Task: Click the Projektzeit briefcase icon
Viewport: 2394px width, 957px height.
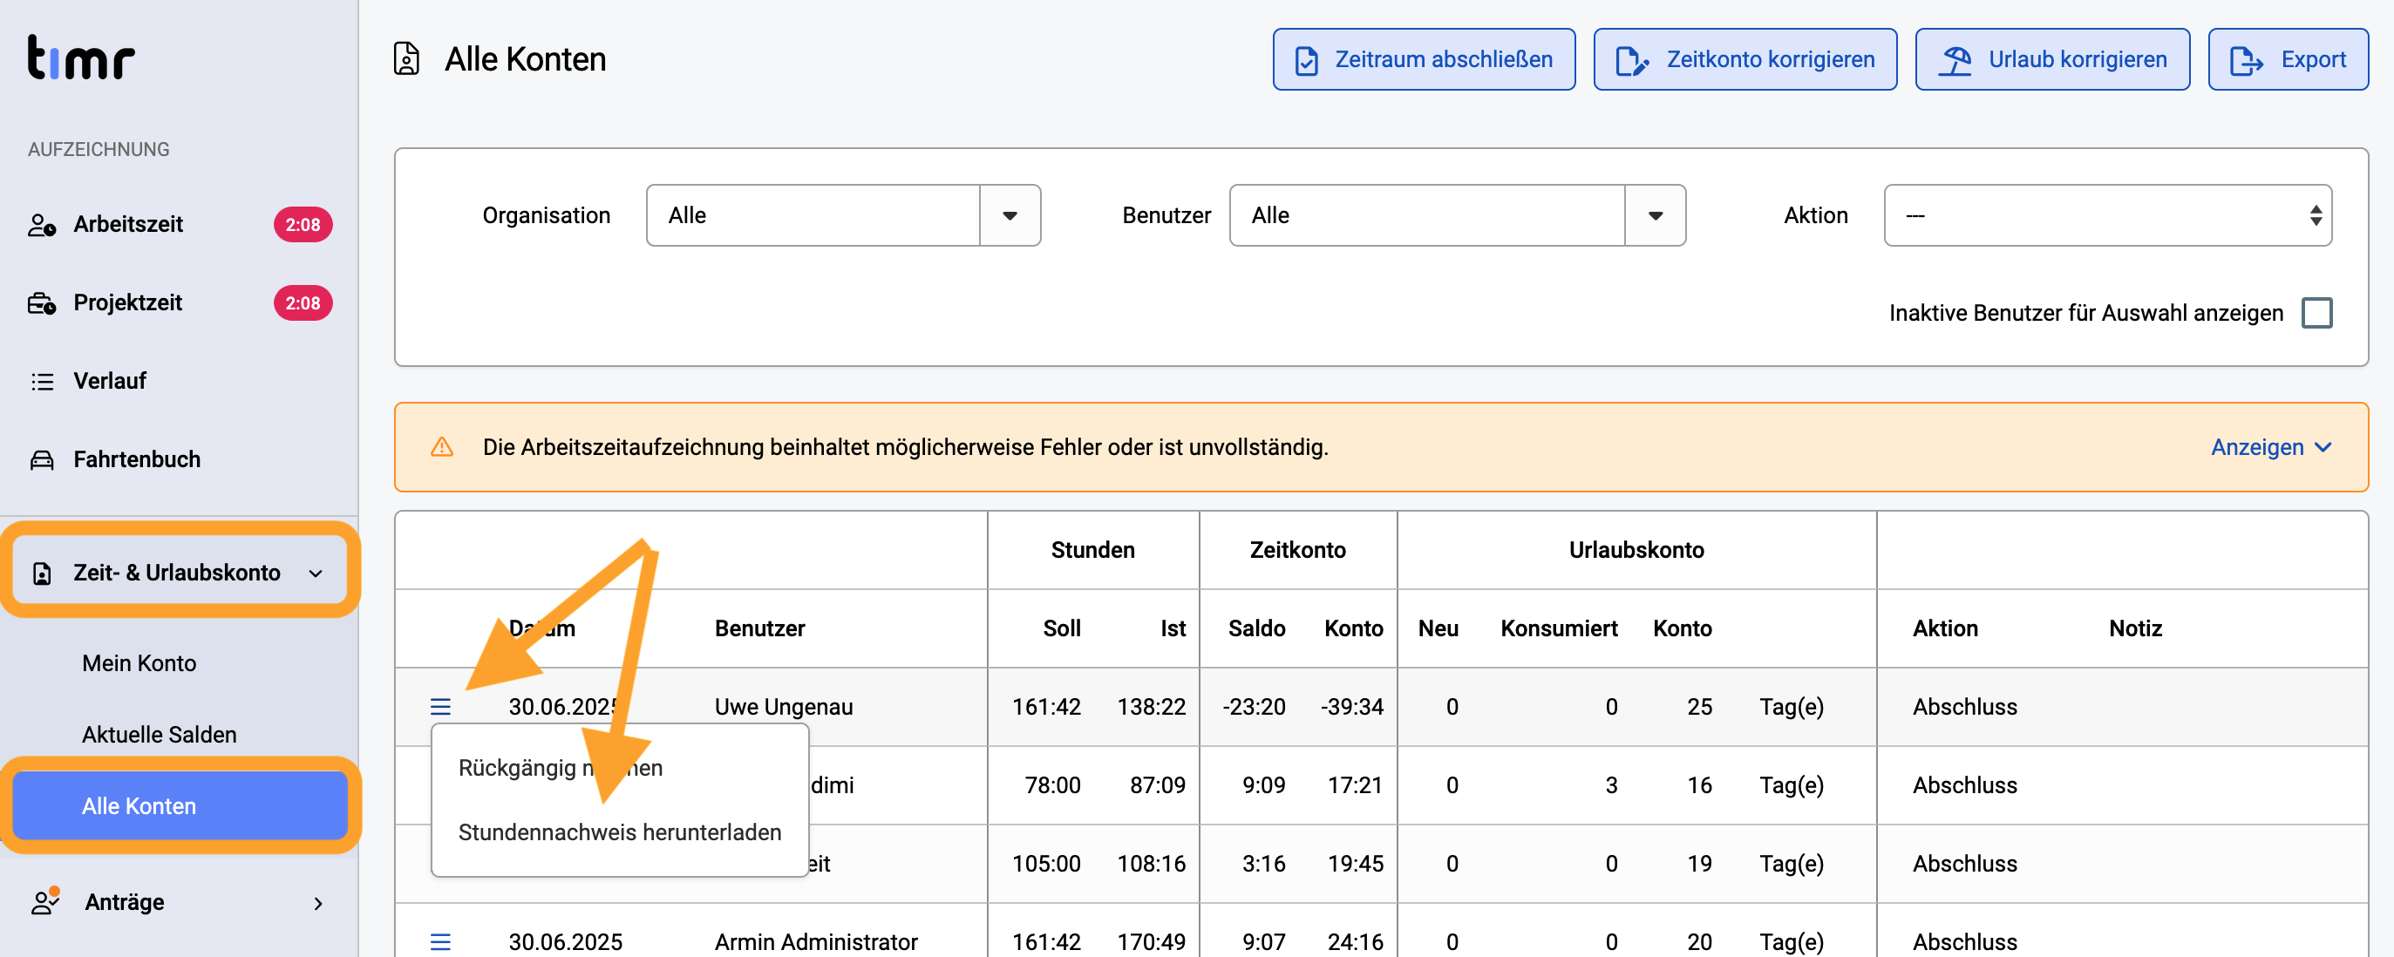Action: (x=42, y=303)
